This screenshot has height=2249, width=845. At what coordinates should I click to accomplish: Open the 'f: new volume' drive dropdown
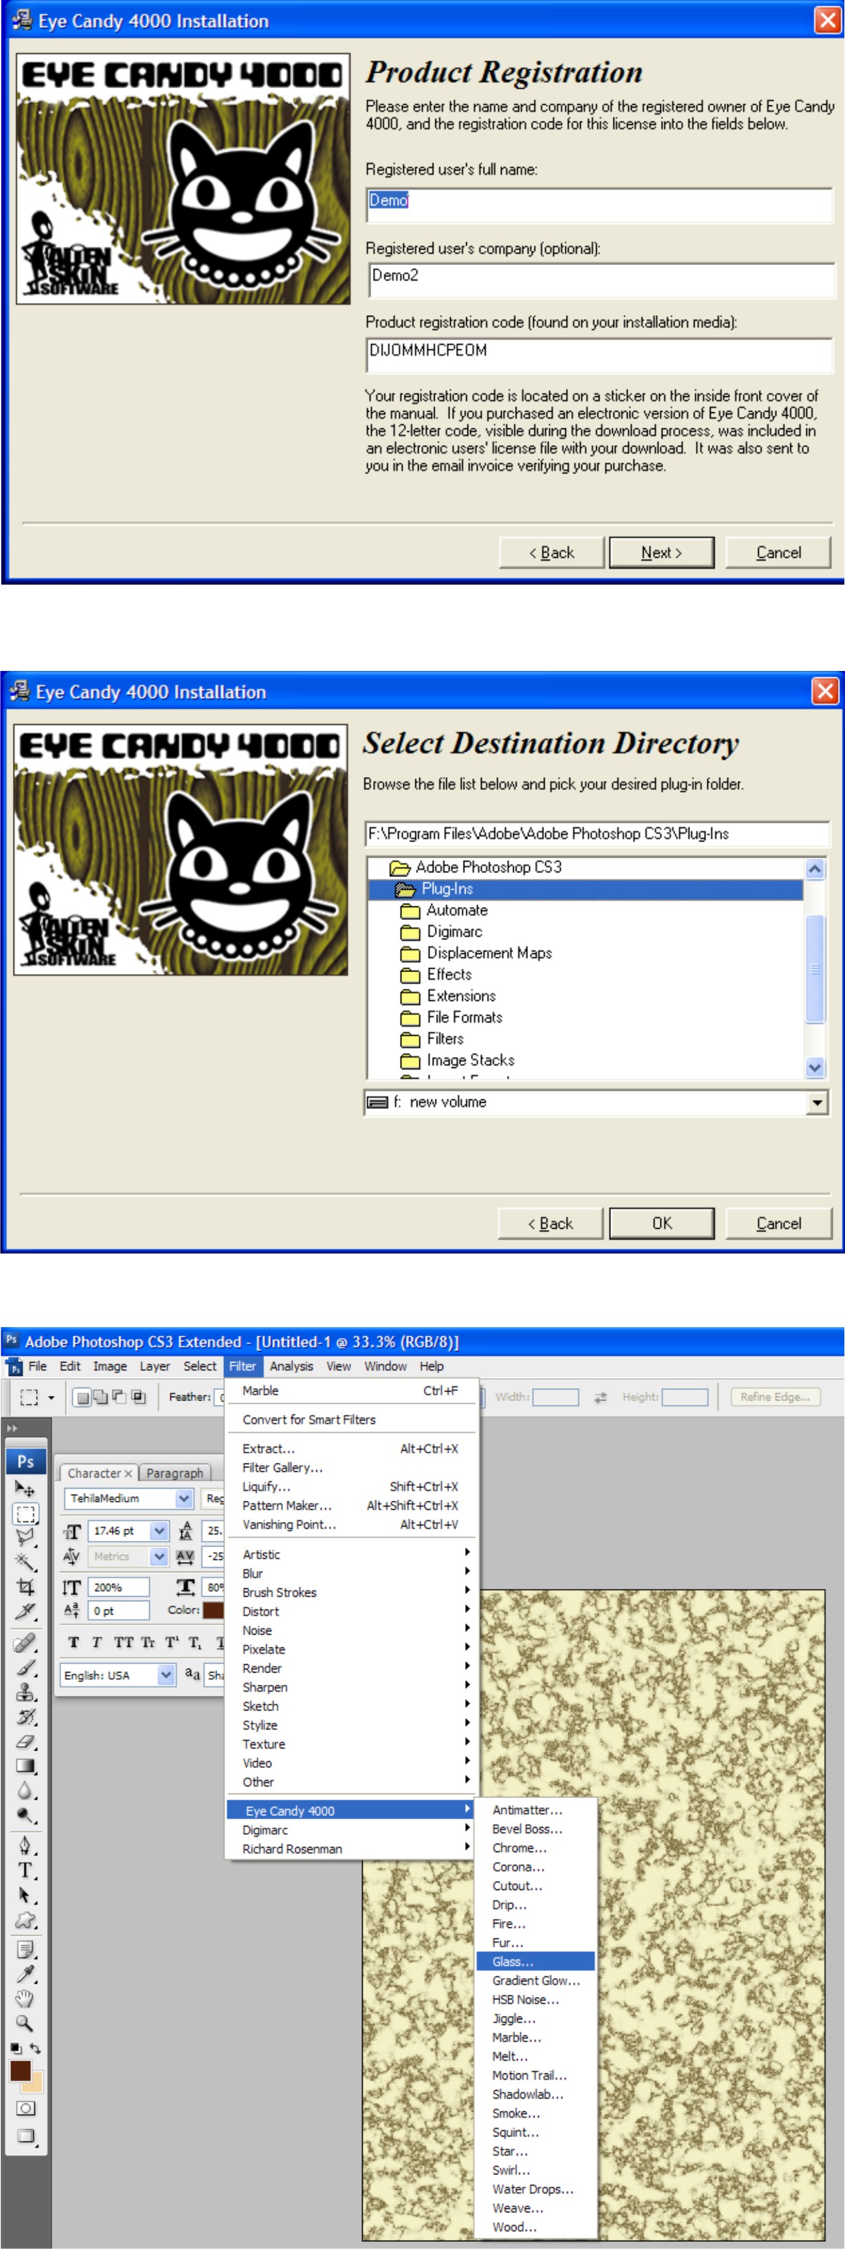point(816,1103)
